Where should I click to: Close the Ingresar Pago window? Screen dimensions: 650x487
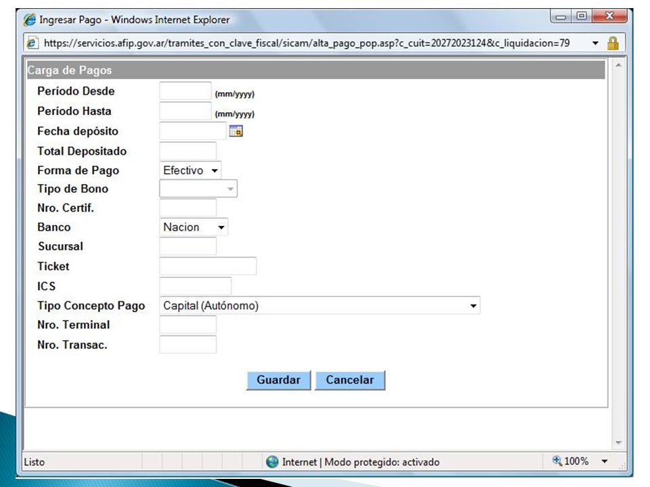click(x=610, y=16)
